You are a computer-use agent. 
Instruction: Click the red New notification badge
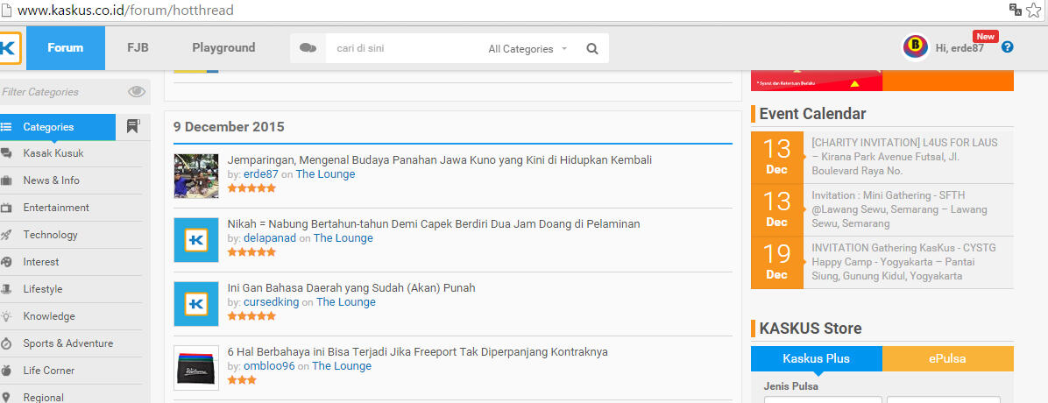pyautogui.click(x=985, y=36)
